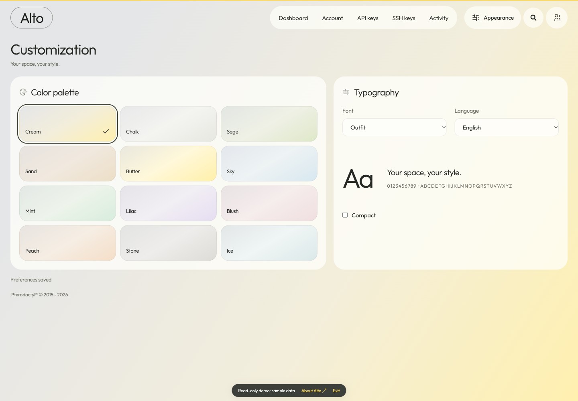Image resolution: width=578 pixels, height=401 pixels.
Task: Click the Appearance button
Action: click(x=493, y=18)
